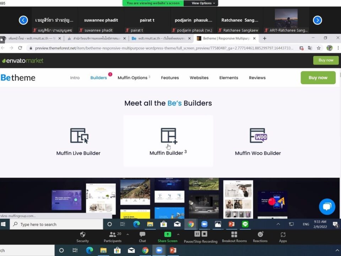Click the translate page icon
This screenshot has width=341, height=256.
tap(310, 48)
